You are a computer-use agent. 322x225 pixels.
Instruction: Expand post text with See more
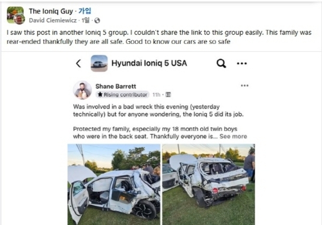coord(233,136)
